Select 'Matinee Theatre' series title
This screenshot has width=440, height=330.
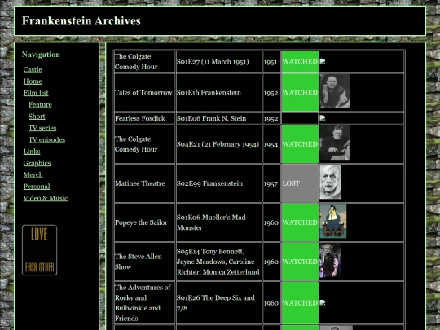click(x=140, y=183)
